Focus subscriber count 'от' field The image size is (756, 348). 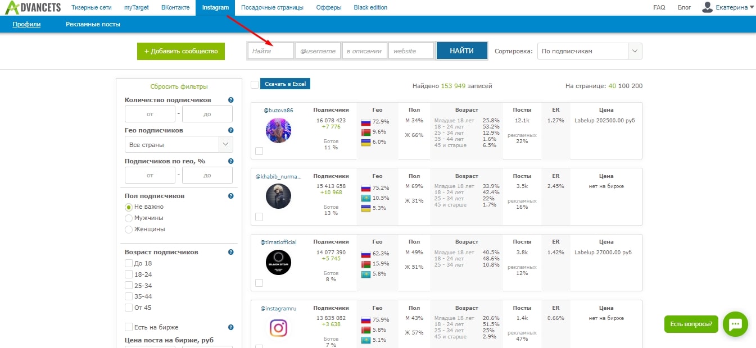click(x=150, y=114)
